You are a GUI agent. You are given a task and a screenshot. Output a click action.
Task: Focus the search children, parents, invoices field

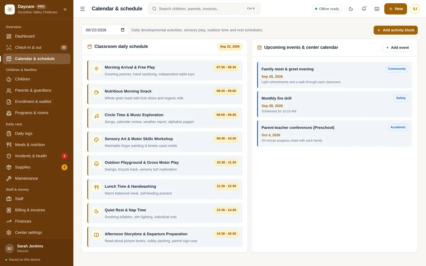[204, 9]
